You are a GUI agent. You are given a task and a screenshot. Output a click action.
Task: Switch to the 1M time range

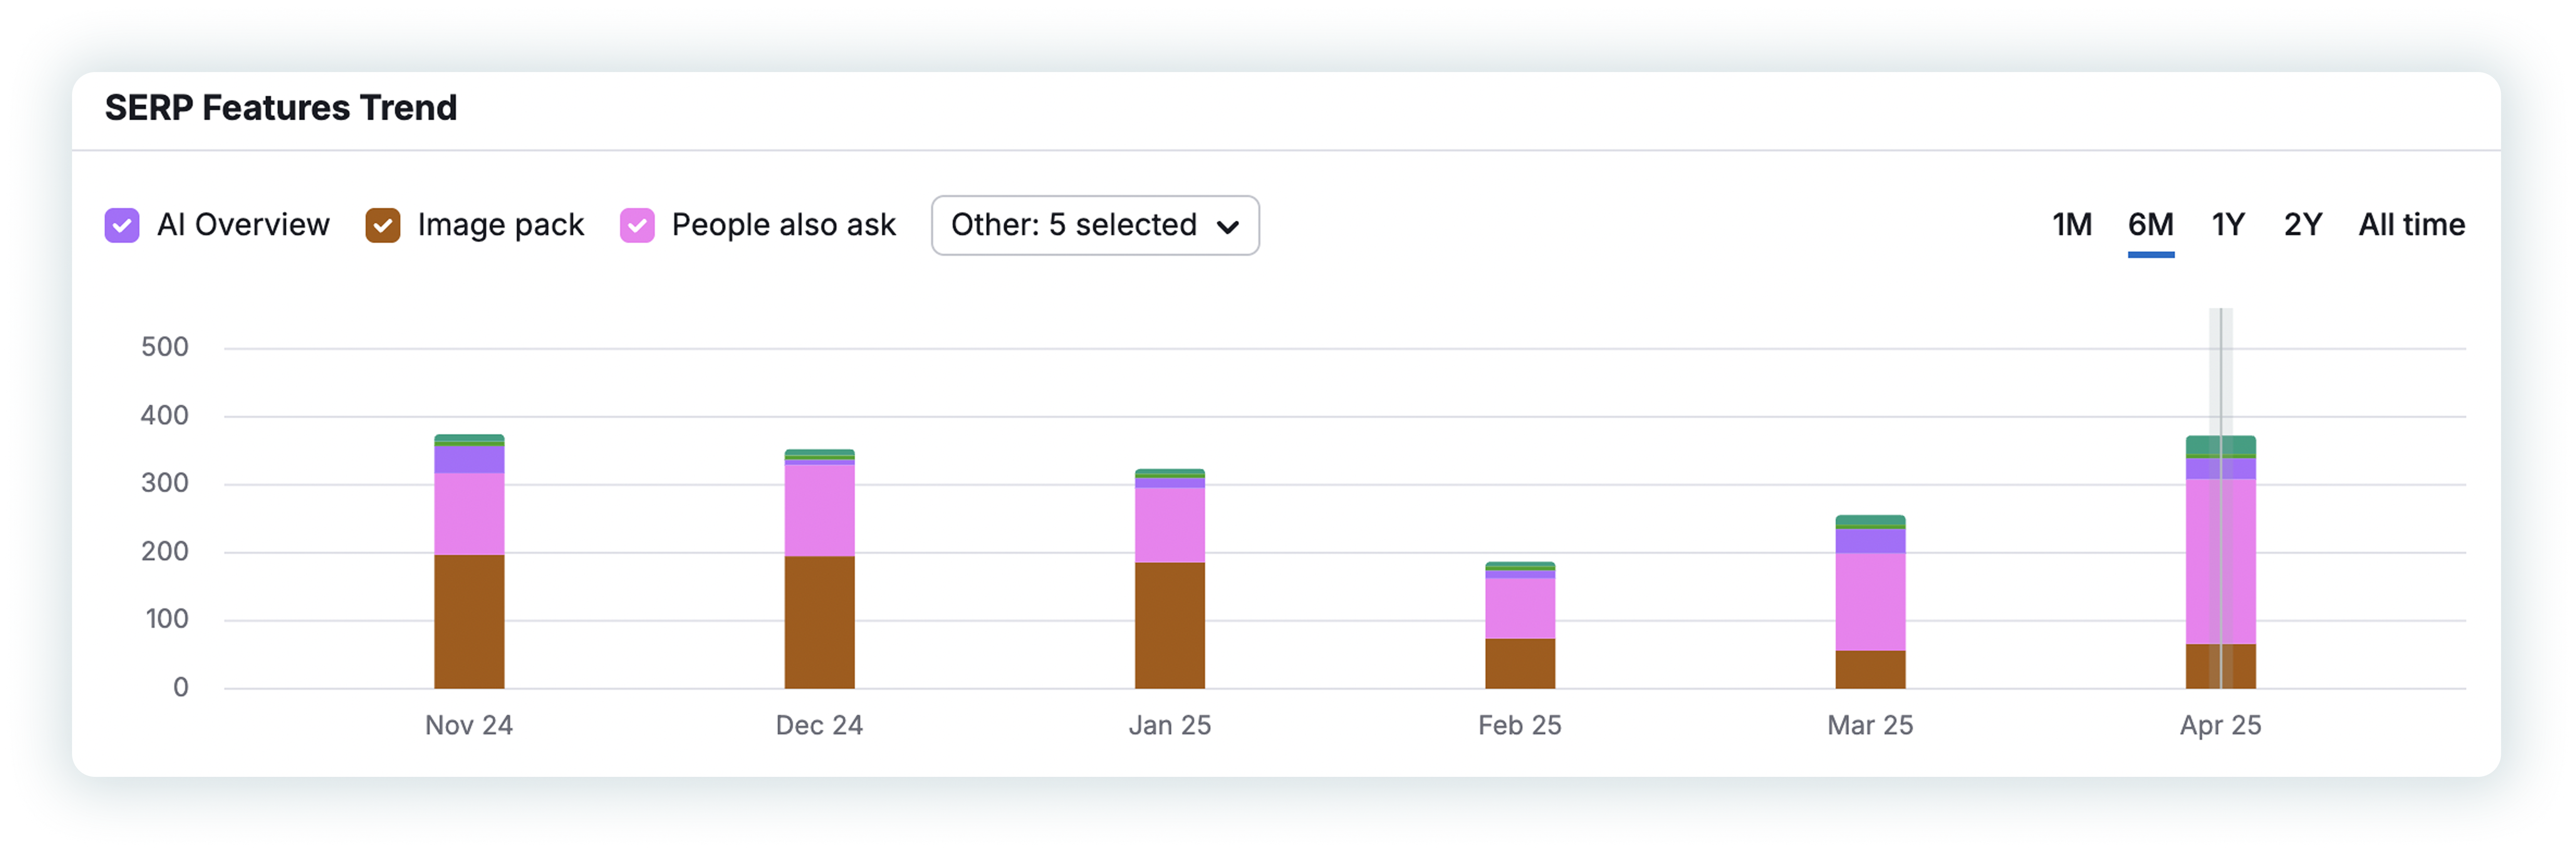(x=2072, y=225)
